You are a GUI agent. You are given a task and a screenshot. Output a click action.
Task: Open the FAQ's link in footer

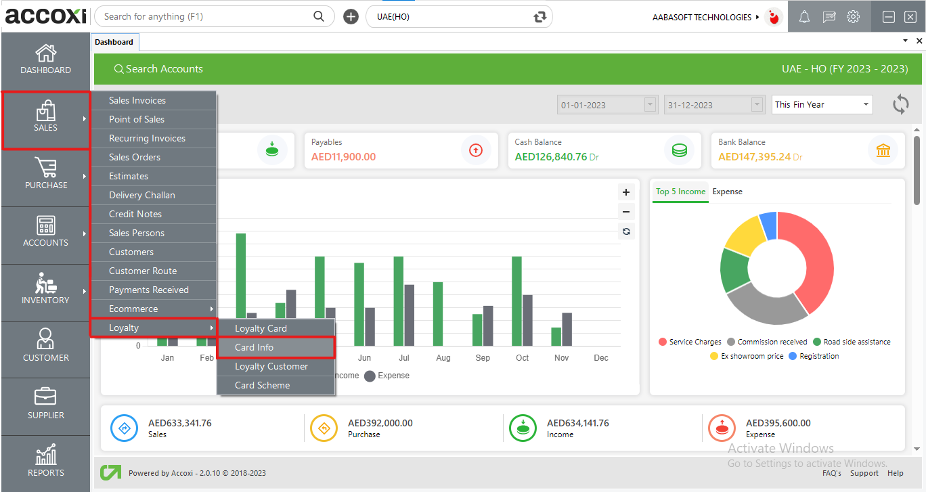pyautogui.click(x=831, y=473)
